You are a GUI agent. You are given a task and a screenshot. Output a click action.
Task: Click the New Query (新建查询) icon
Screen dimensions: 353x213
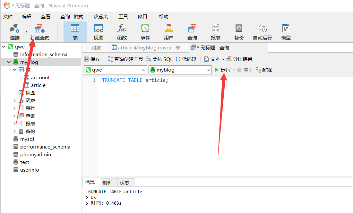click(x=39, y=32)
